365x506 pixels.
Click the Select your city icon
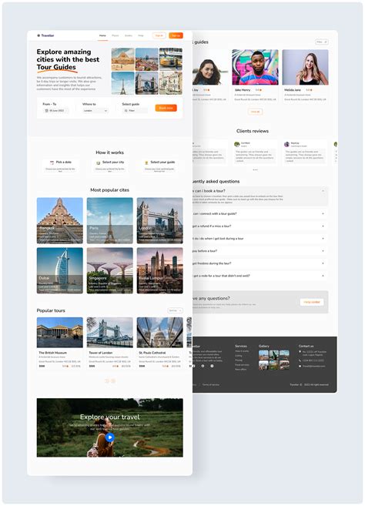[x=99, y=163]
